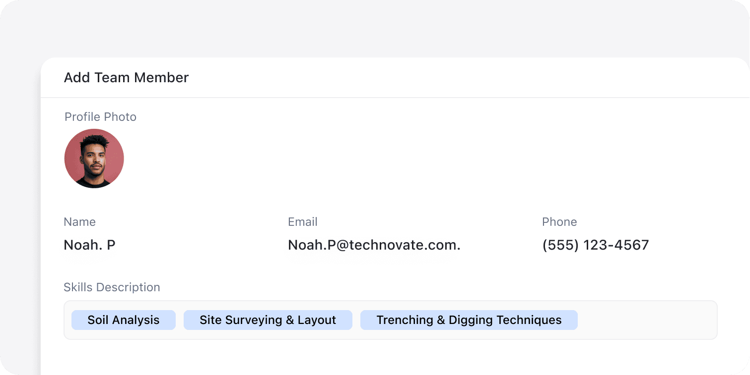This screenshot has width=750, height=375.
Task: Click empty space in the skills input box
Action: pos(645,320)
